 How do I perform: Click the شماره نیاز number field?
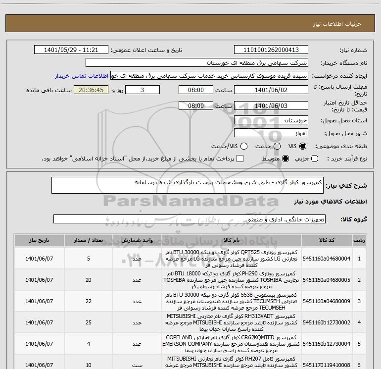tap(271, 50)
